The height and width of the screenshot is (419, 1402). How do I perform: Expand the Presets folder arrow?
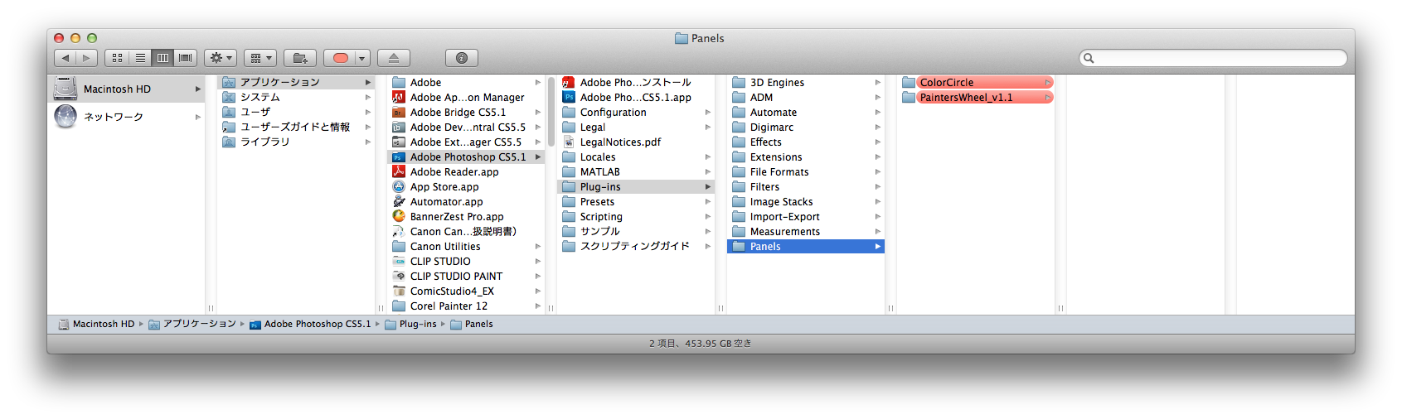click(x=707, y=201)
